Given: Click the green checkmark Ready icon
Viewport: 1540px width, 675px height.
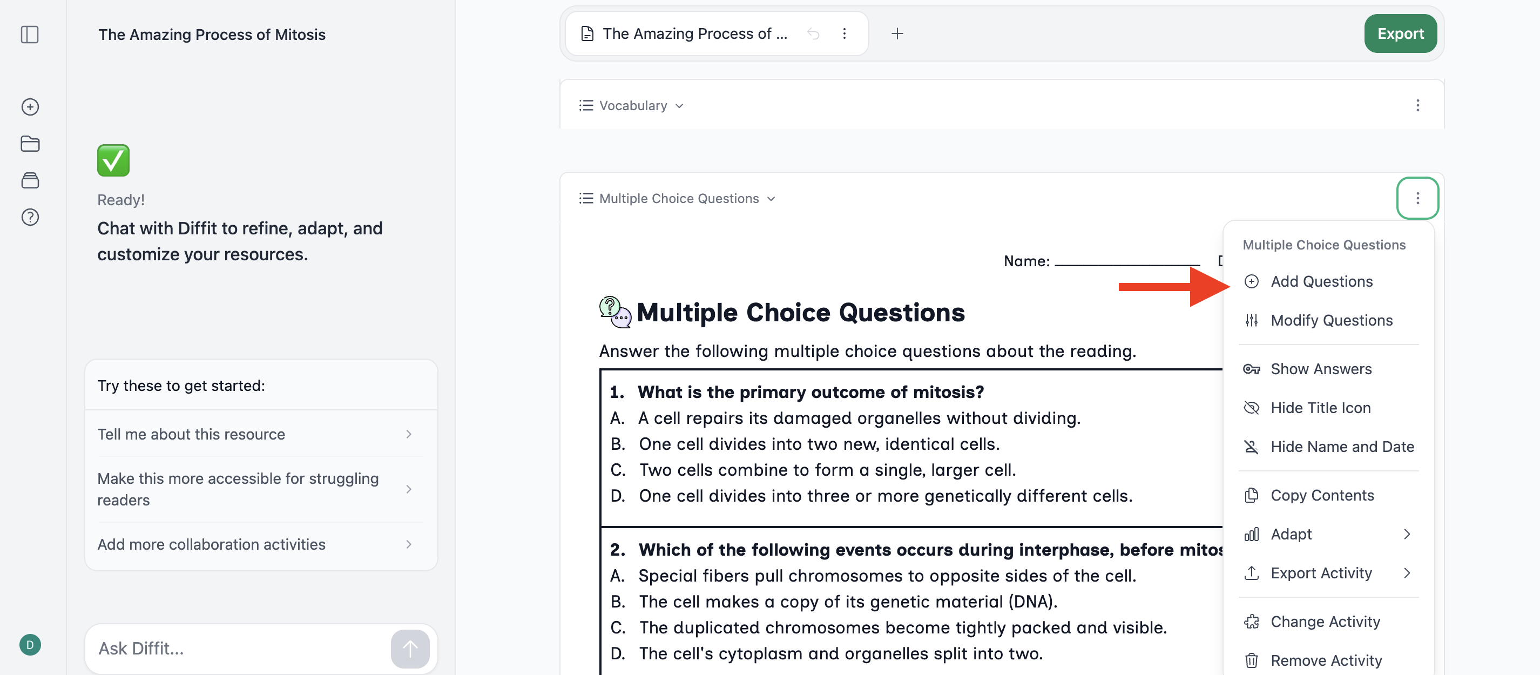Looking at the screenshot, I should point(113,160).
